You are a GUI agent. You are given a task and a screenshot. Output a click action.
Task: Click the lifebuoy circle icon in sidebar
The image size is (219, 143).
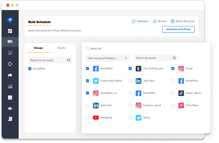[x=10, y=64]
